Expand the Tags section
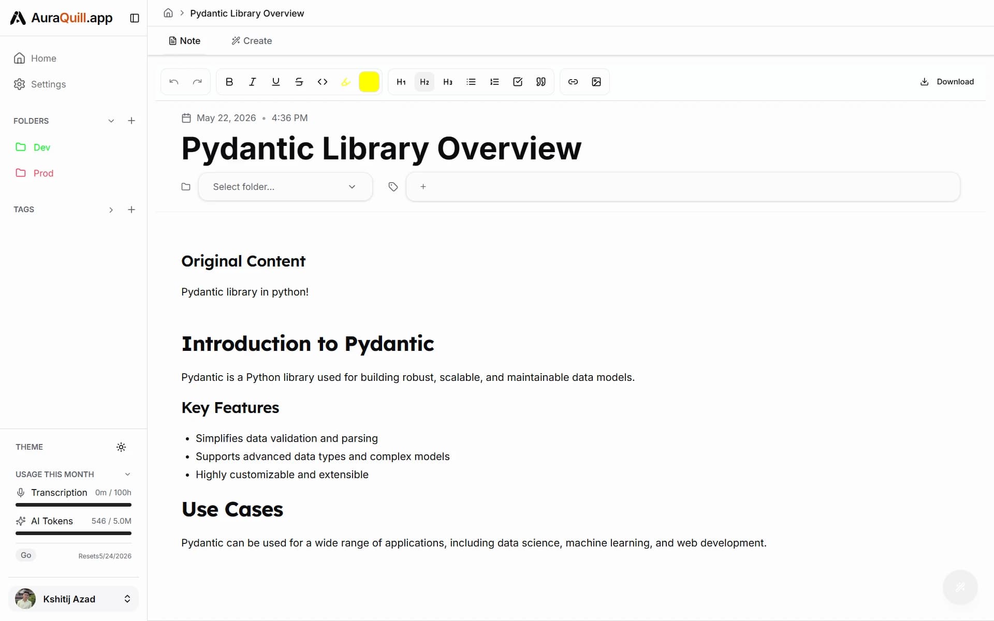 click(111, 210)
